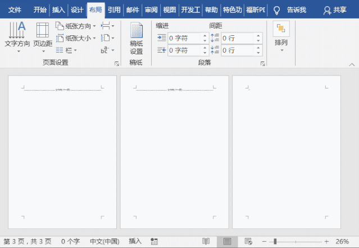Open the 视图 tab

coord(170,10)
